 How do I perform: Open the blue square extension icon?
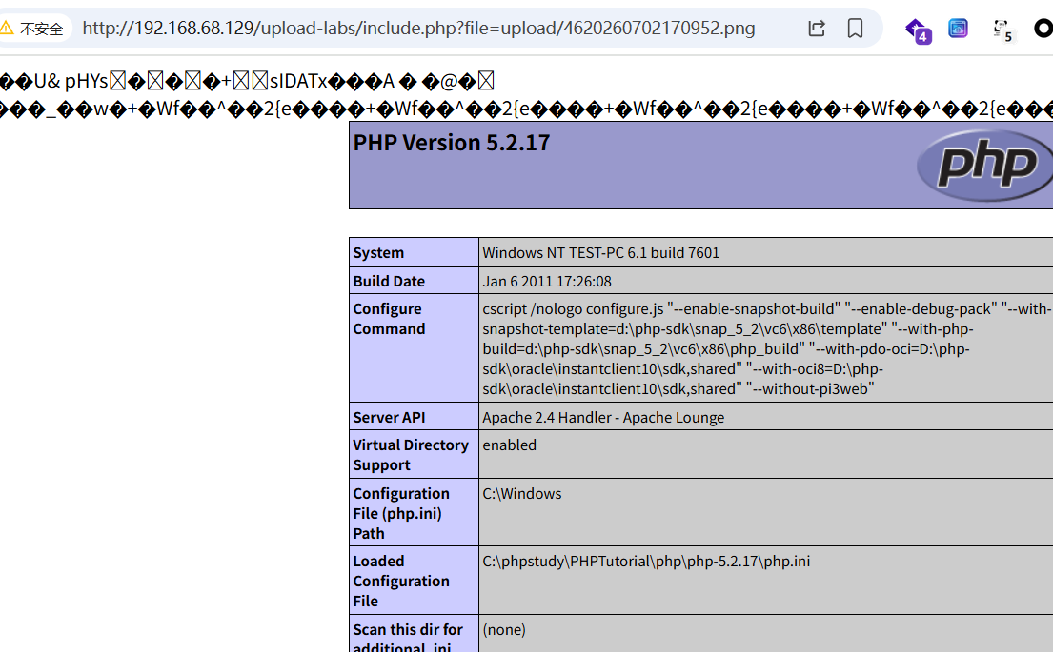(x=959, y=29)
